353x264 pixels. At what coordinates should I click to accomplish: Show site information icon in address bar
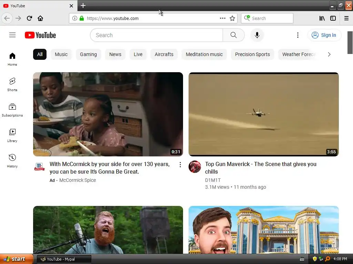click(x=75, y=18)
